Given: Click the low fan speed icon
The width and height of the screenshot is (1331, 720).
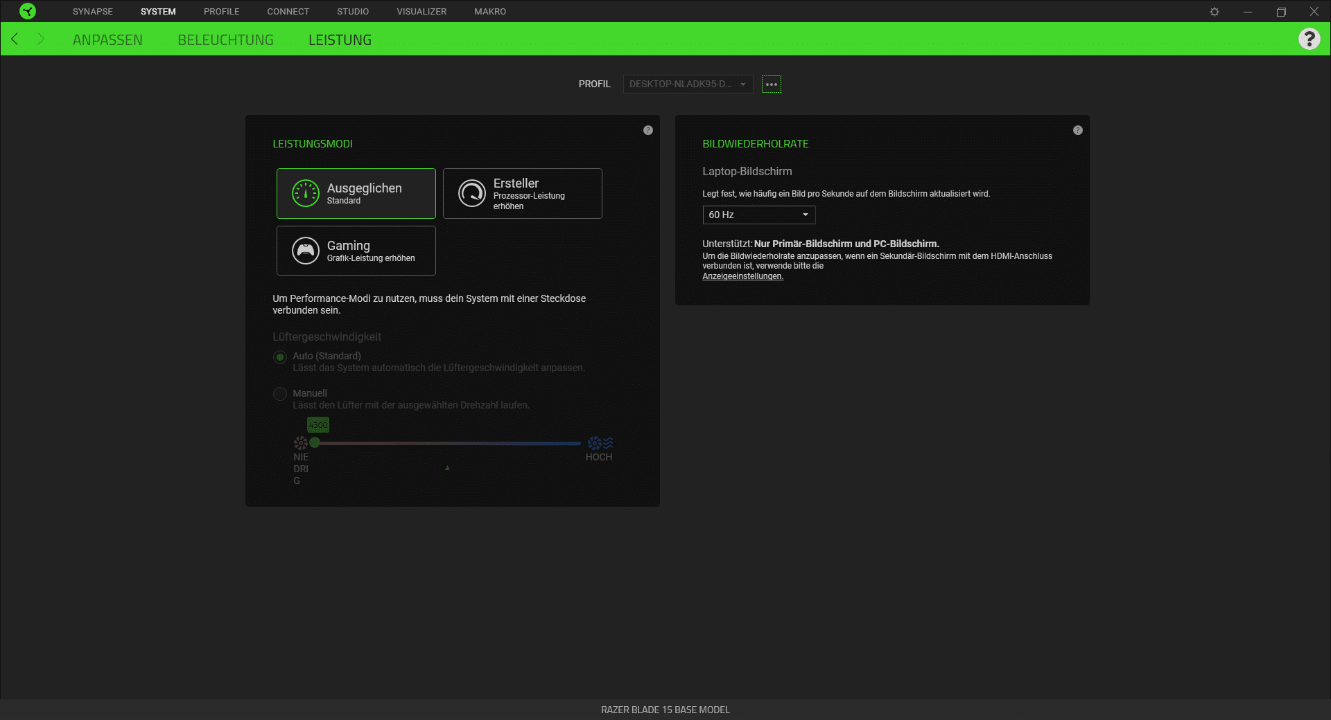Looking at the screenshot, I should [300, 443].
